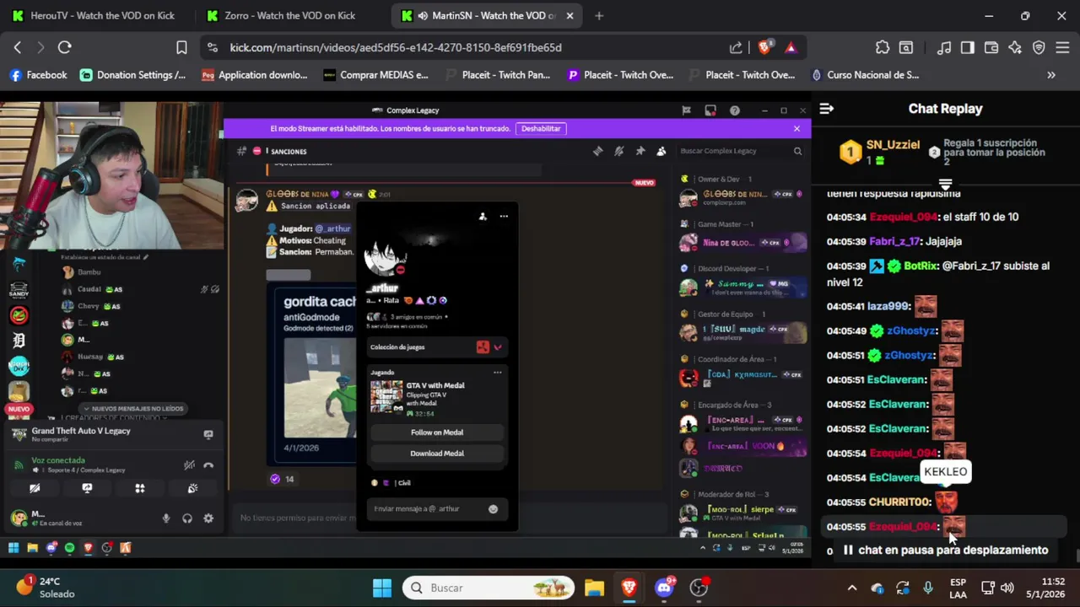Click the Brave Rewards triangle icon
This screenshot has height=607, width=1080.
pyautogui.click(x=791, y=48)
